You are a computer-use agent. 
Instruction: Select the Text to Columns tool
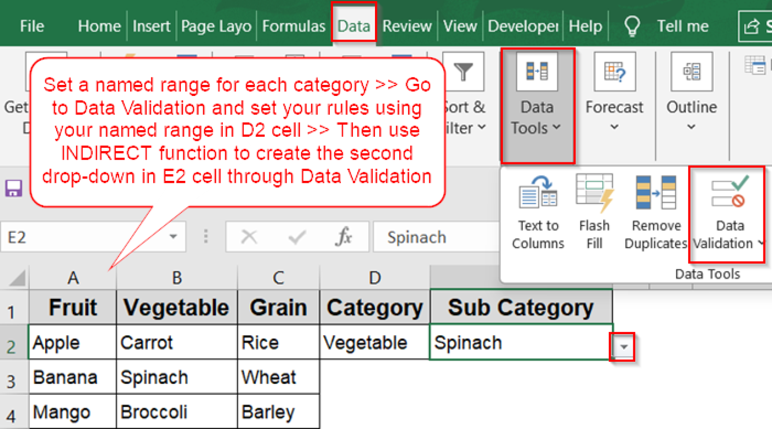coord(537,211)
